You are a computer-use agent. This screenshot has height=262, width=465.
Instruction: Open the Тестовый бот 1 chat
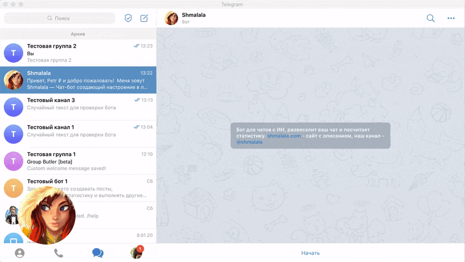[x=78, y=188]
